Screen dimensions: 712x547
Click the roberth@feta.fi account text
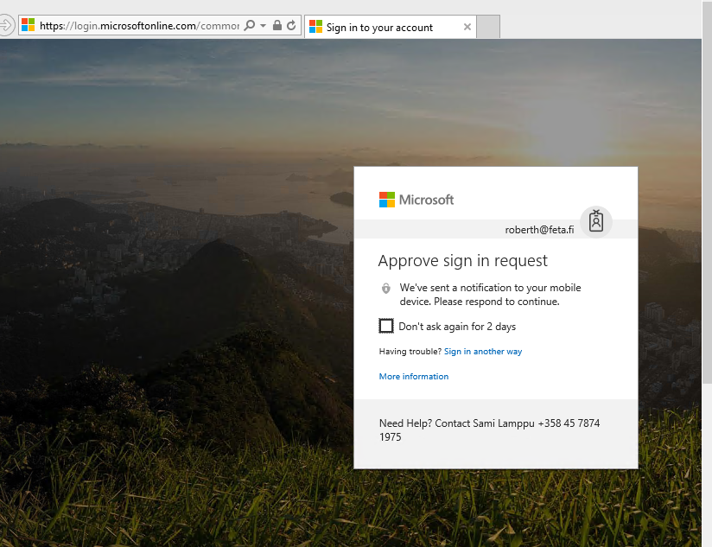tap(539, 230)
